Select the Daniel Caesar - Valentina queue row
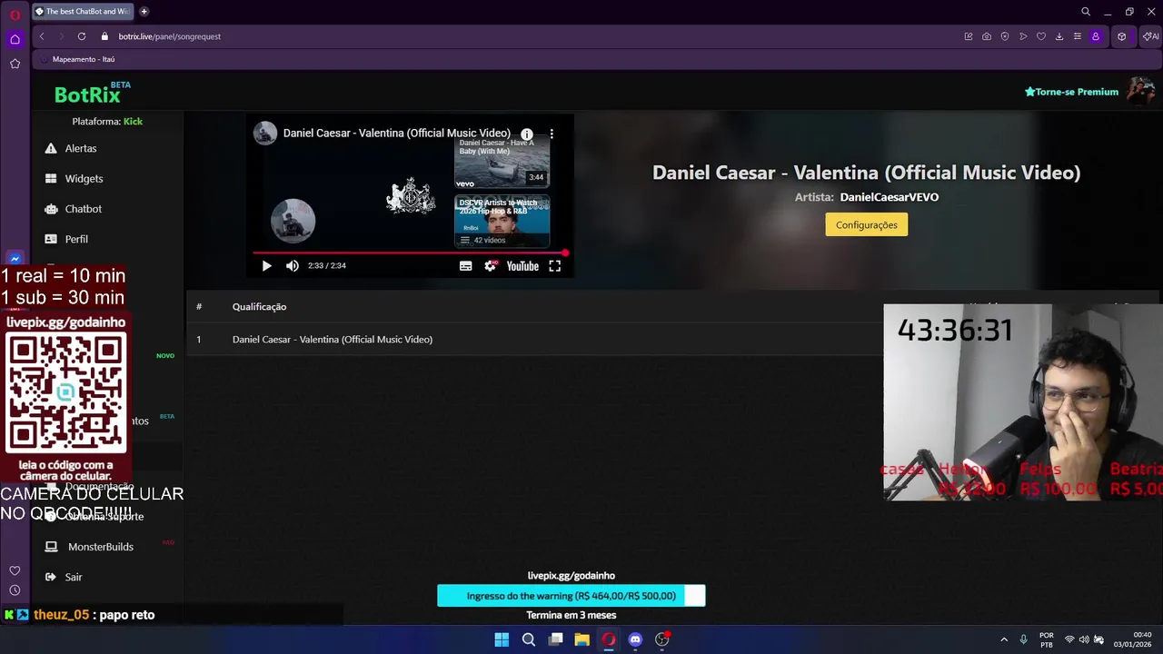 pyautogui.click(x=672, y=339)
